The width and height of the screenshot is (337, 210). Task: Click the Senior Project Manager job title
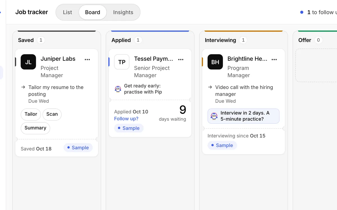click(x=152, y=72)
